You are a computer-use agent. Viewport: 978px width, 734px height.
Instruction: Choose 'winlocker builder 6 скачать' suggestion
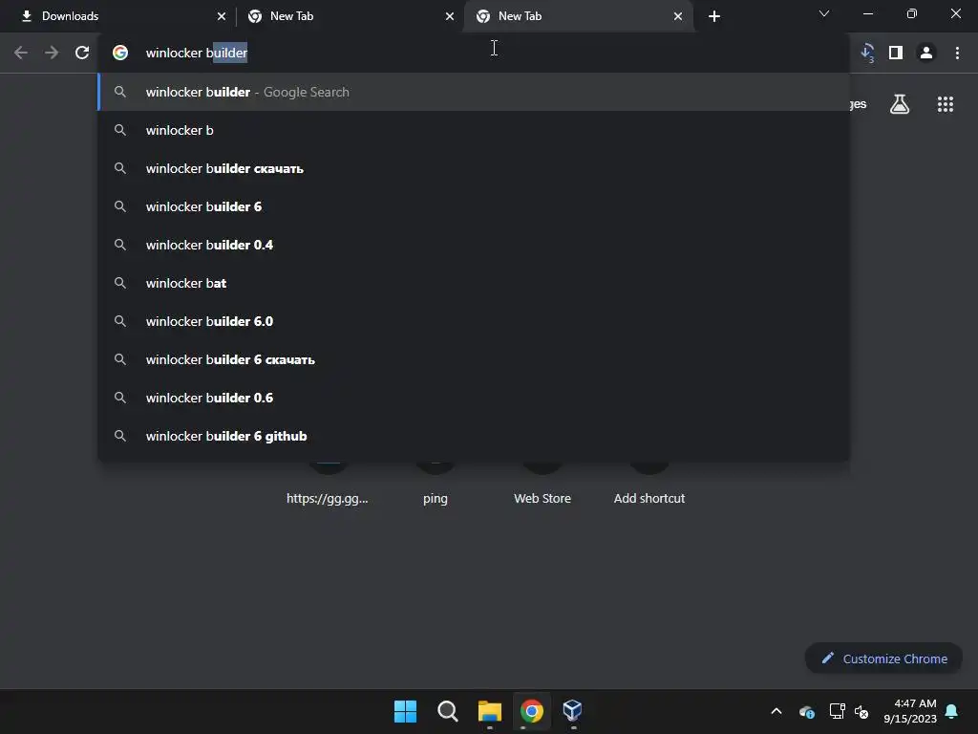tap(474, 359)
